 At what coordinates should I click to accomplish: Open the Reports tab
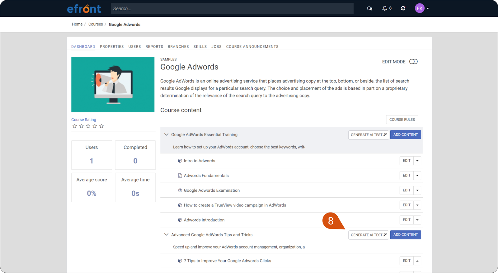coord(154,47)
